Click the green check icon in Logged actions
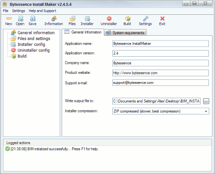 (x=7, y=149)
